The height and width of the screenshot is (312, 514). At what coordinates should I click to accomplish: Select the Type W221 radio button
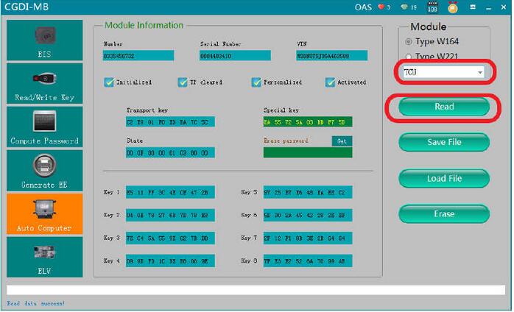coord(409,57)
